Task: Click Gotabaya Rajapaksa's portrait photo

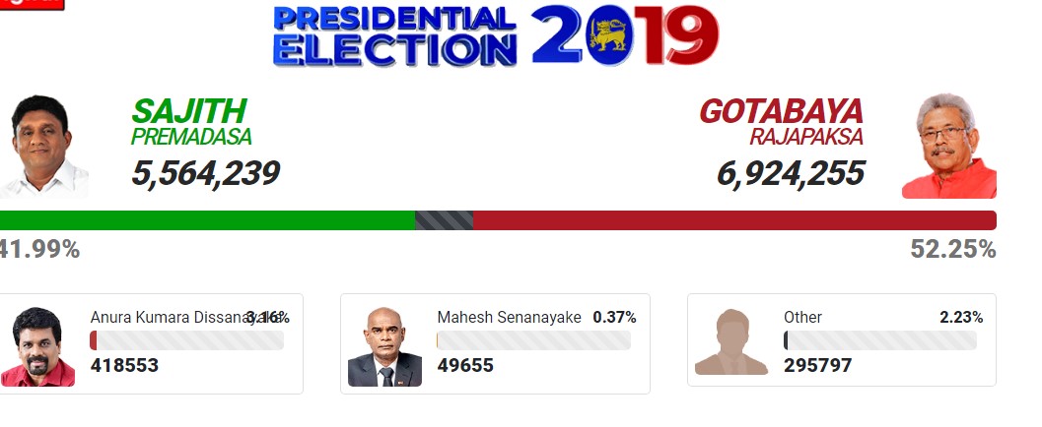Action: point(949,147)
